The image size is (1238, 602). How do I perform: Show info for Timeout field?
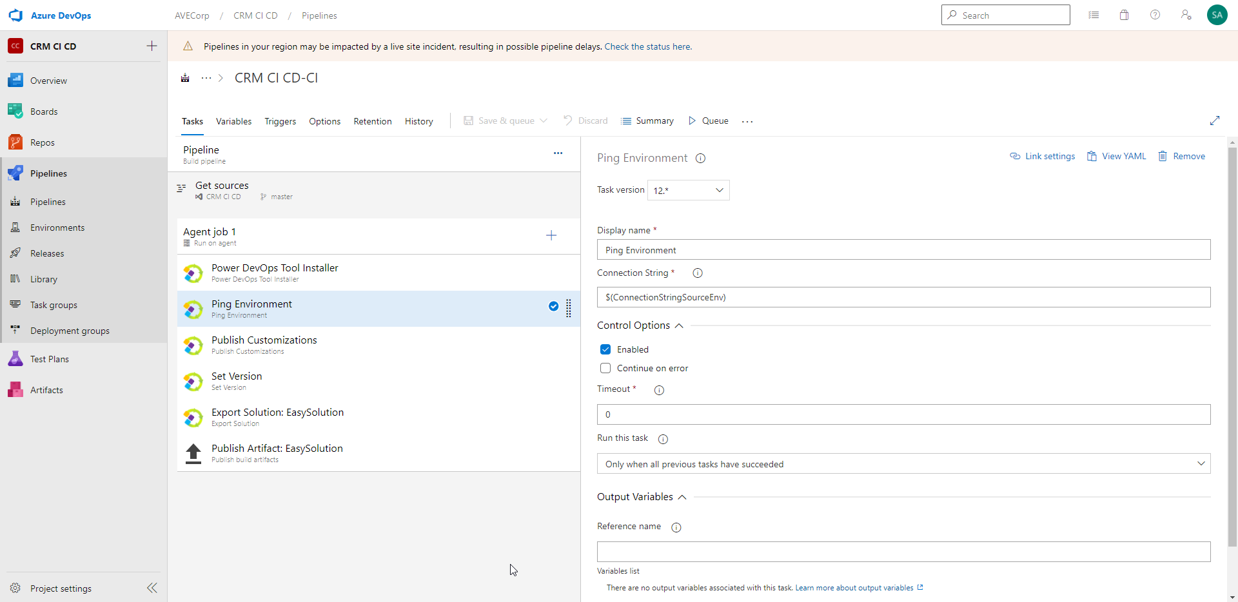coord(659,390)
